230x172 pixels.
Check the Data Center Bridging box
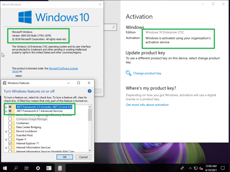point(10,127)
